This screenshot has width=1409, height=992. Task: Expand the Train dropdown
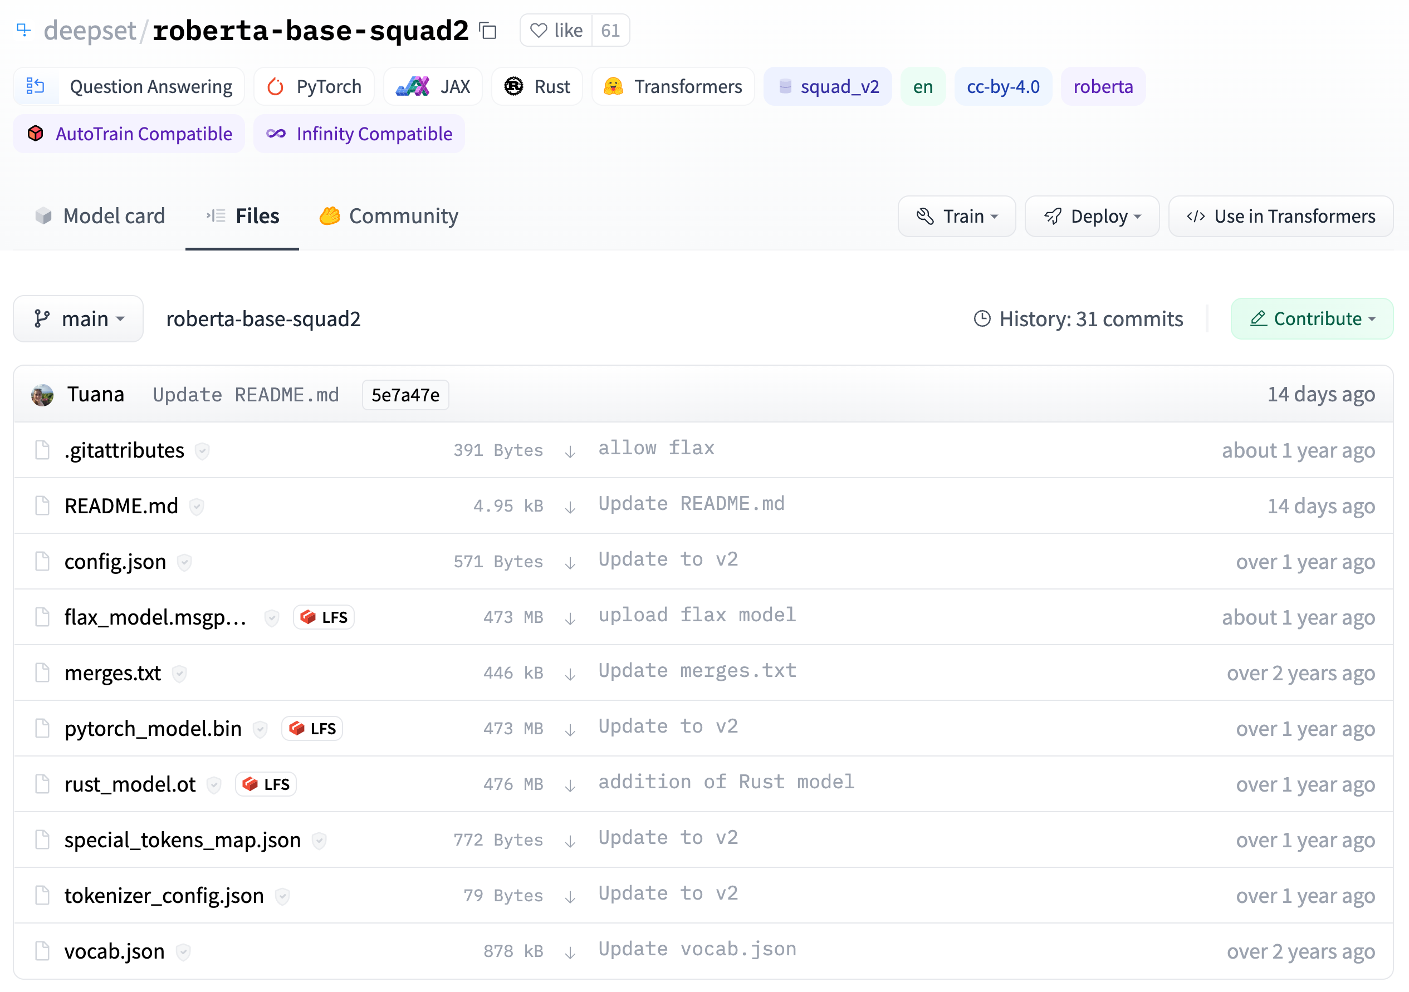coord(957,217)
